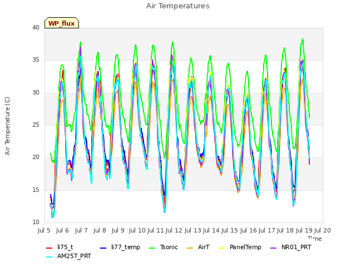
Task: Click the Jul 15 x-axis tick label
Action: click(x=230, y=230)
